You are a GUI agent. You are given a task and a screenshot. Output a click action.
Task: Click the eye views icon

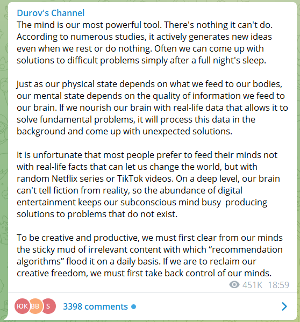pos(234,285)
